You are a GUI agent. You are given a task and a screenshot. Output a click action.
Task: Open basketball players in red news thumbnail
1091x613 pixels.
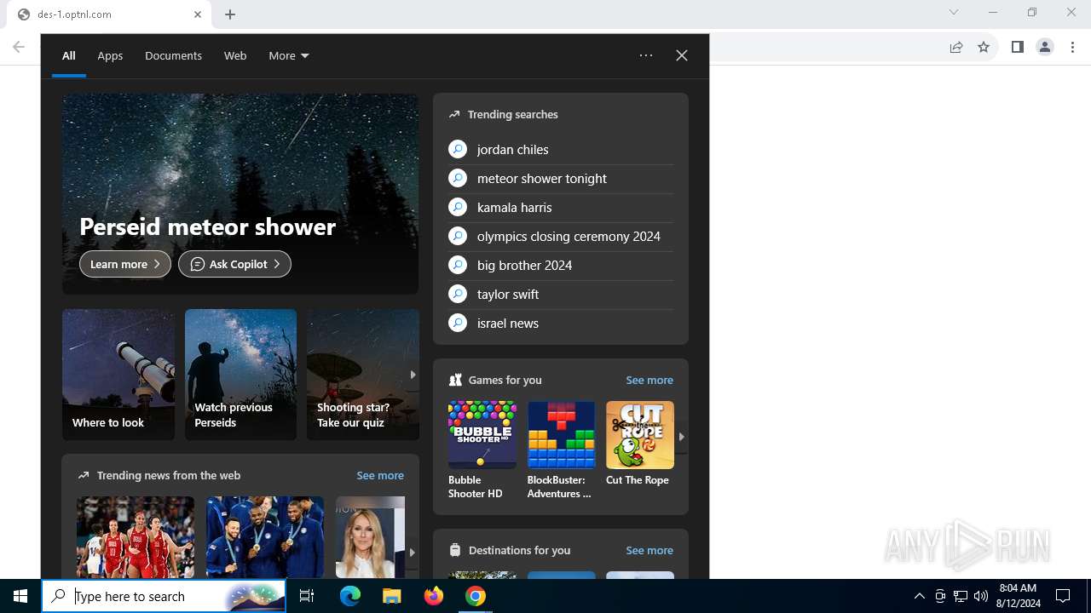click(136, 537)
